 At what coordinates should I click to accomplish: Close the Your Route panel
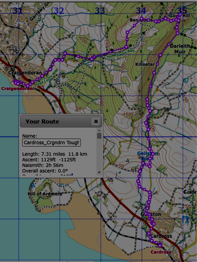coord(96,121)
